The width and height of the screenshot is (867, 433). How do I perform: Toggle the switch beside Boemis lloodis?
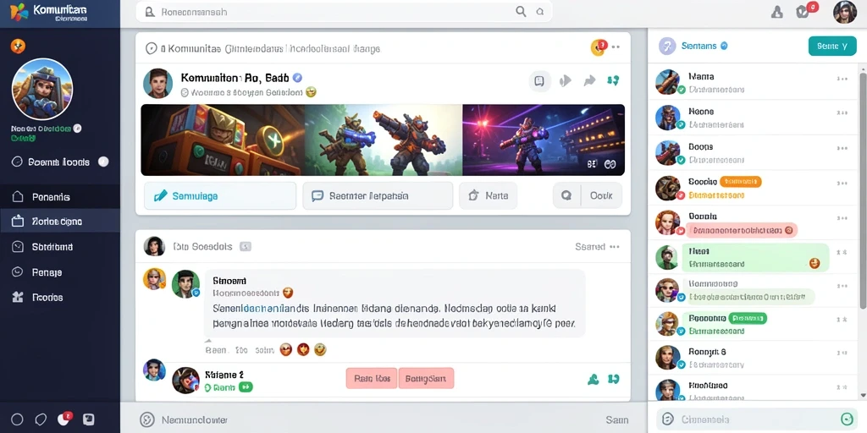[x=102, y=162]
